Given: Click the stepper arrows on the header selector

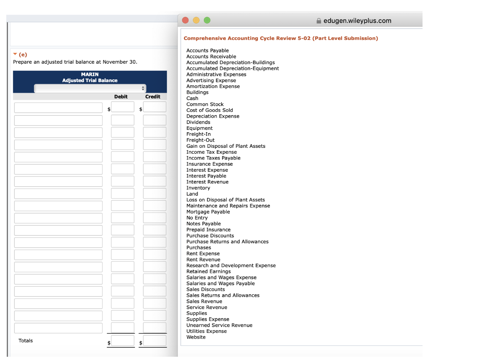Looking at the screenshot, I should [x=143, y=88].
